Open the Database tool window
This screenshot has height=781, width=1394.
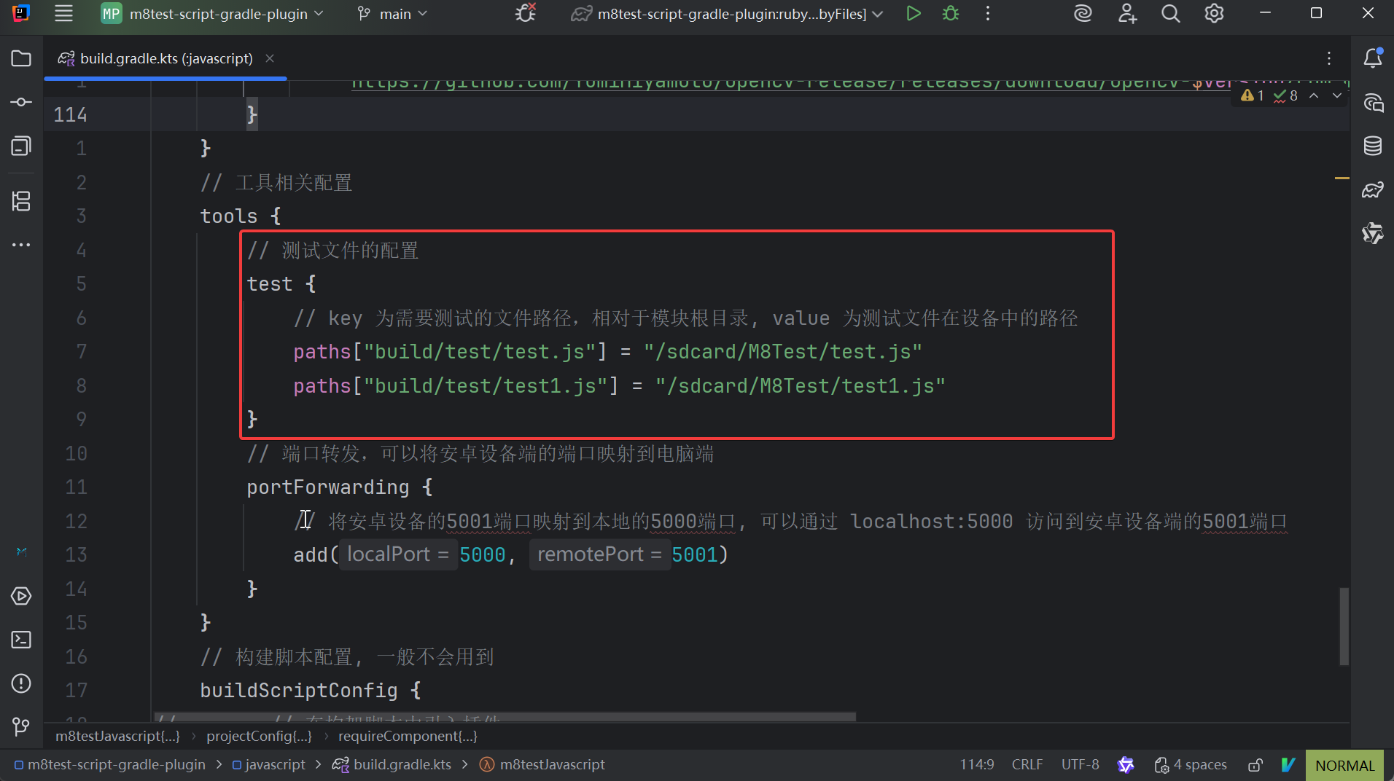pos(1373,146)
